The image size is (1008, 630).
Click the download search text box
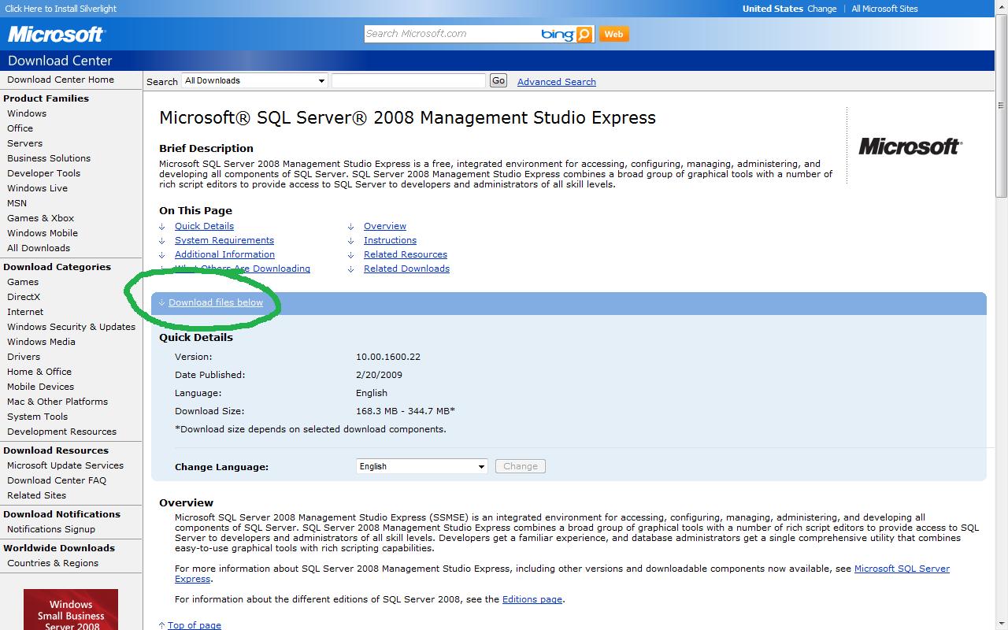pos(409,80)
